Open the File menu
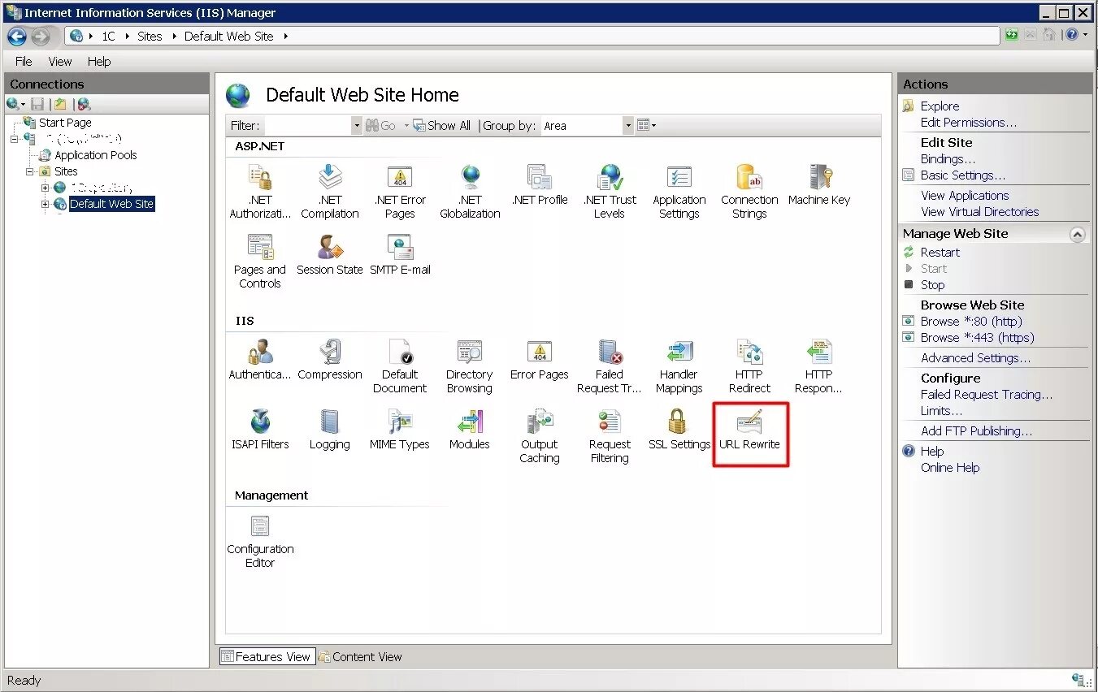The height and width of the screenshot is (692, 1098). click(x=24, y=62)
